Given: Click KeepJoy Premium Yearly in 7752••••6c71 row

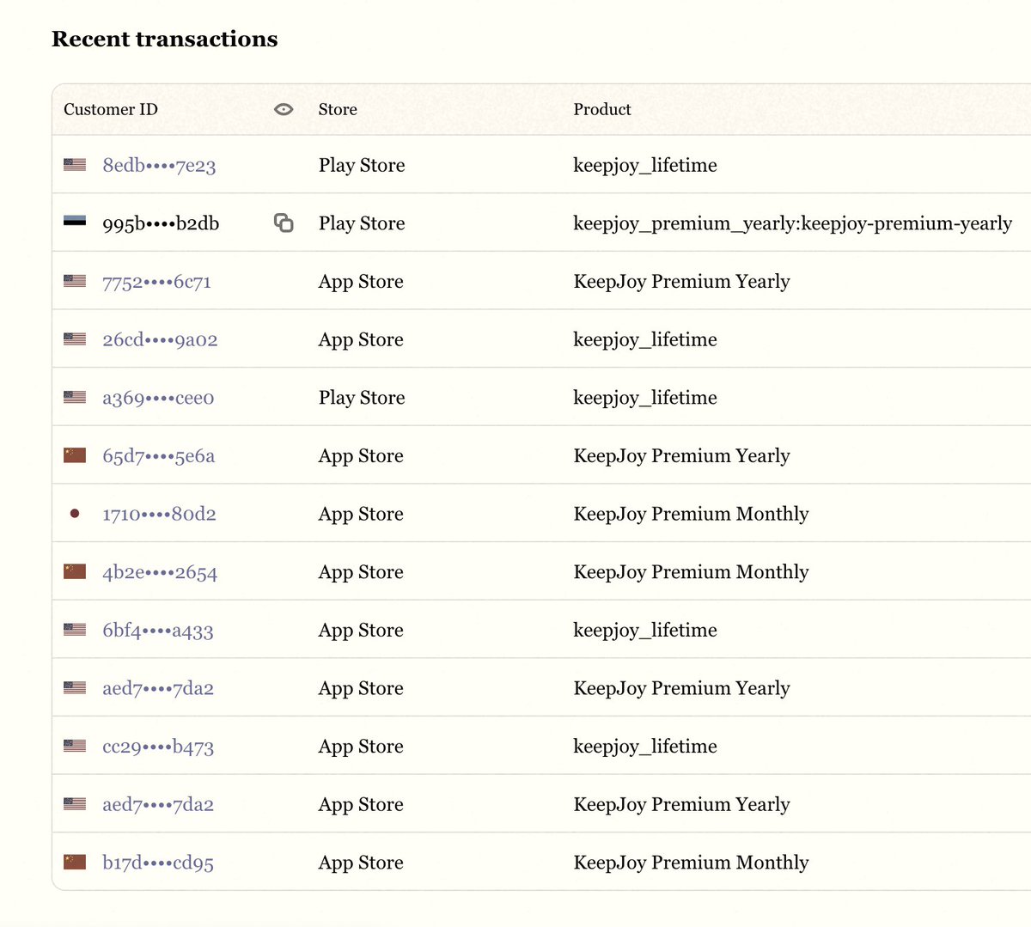Looking at the screenshot, I should click(681, 282).
